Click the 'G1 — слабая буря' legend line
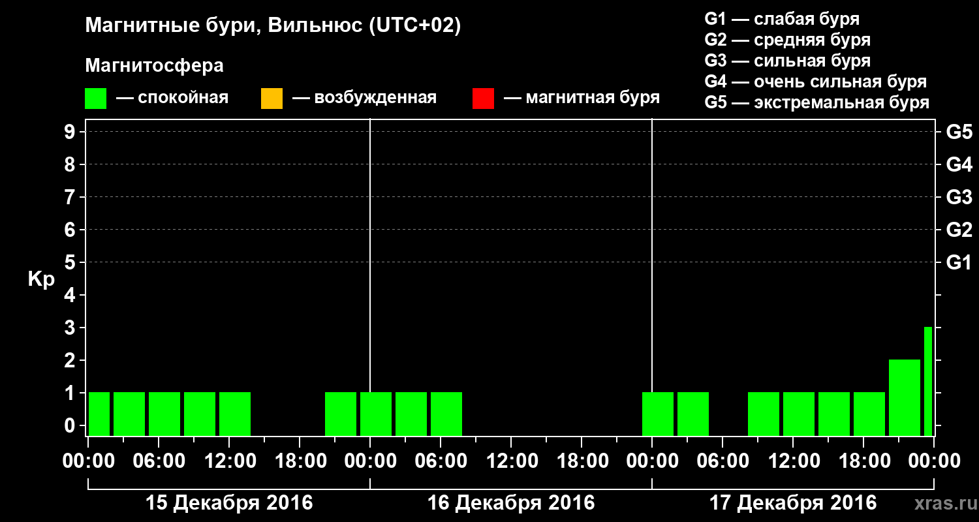Screen dimensions: 979x522 [x=782, y=18]
